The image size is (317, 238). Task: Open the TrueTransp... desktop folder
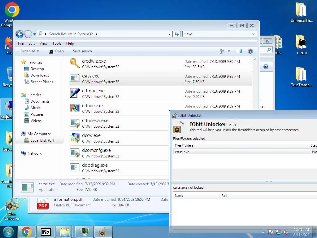point(302,77)
